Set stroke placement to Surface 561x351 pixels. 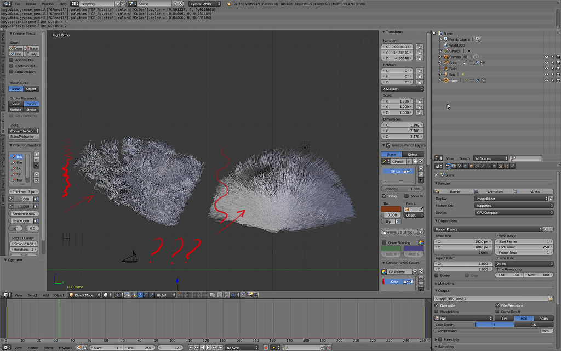click(16, 110)
